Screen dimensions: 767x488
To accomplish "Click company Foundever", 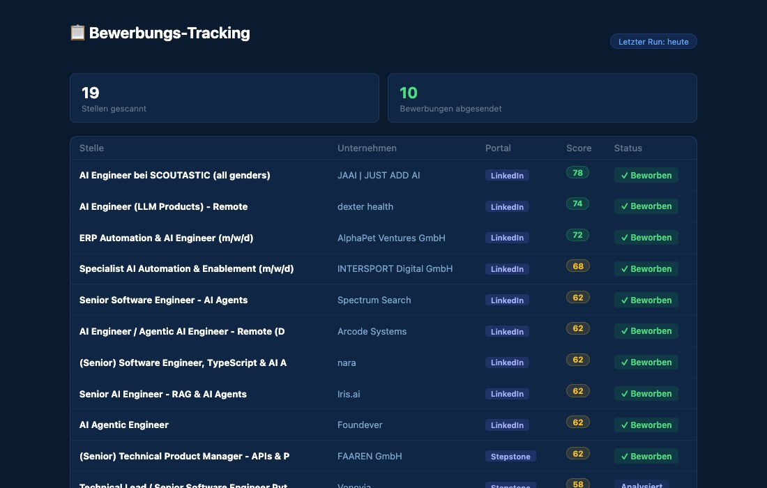I will point(360,425).
